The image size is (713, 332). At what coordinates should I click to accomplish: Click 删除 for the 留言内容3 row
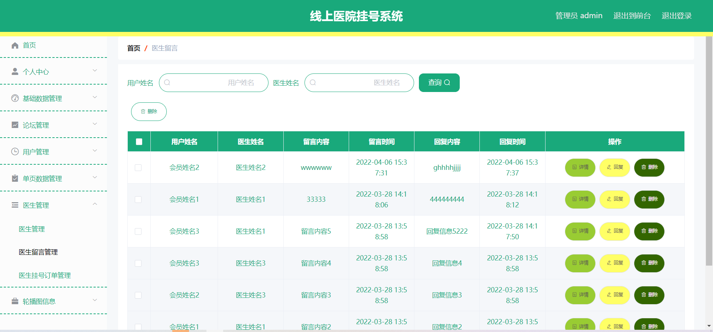coord(649,295)
